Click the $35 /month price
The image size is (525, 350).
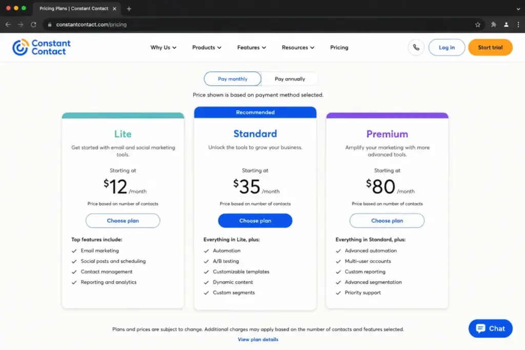coord(256,187)
